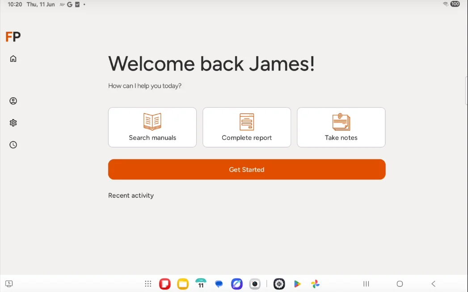Tap the Welcome back James! heading

pos(211,64)
